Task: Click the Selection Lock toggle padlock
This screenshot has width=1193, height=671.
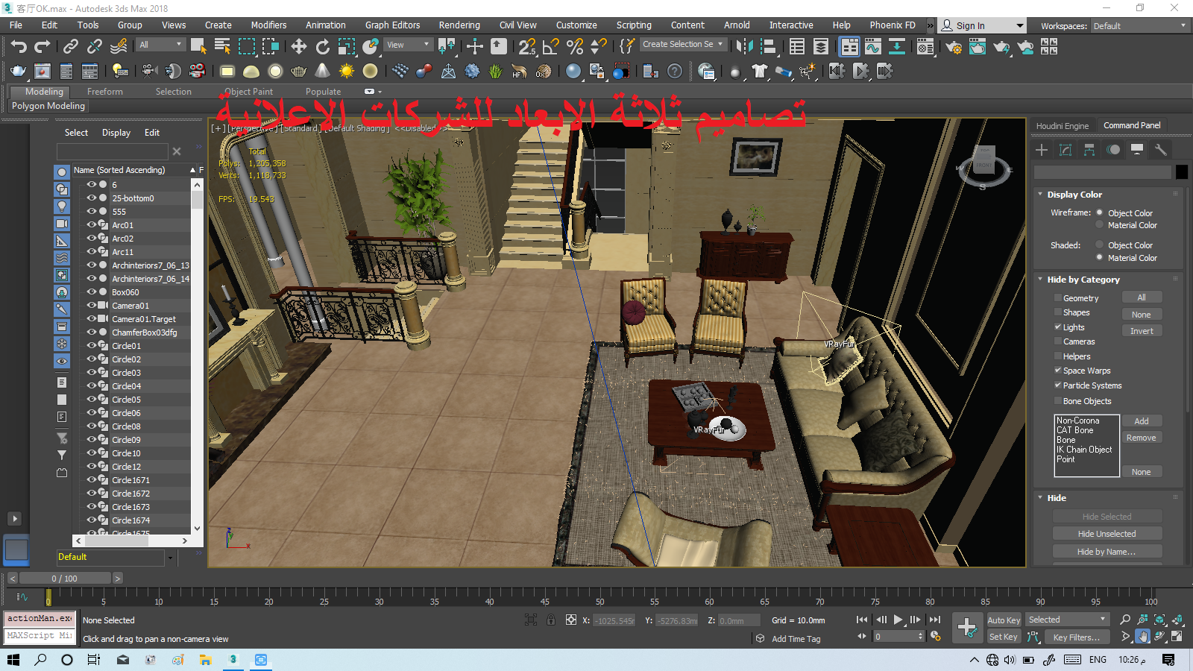Action: coord(551,620)
